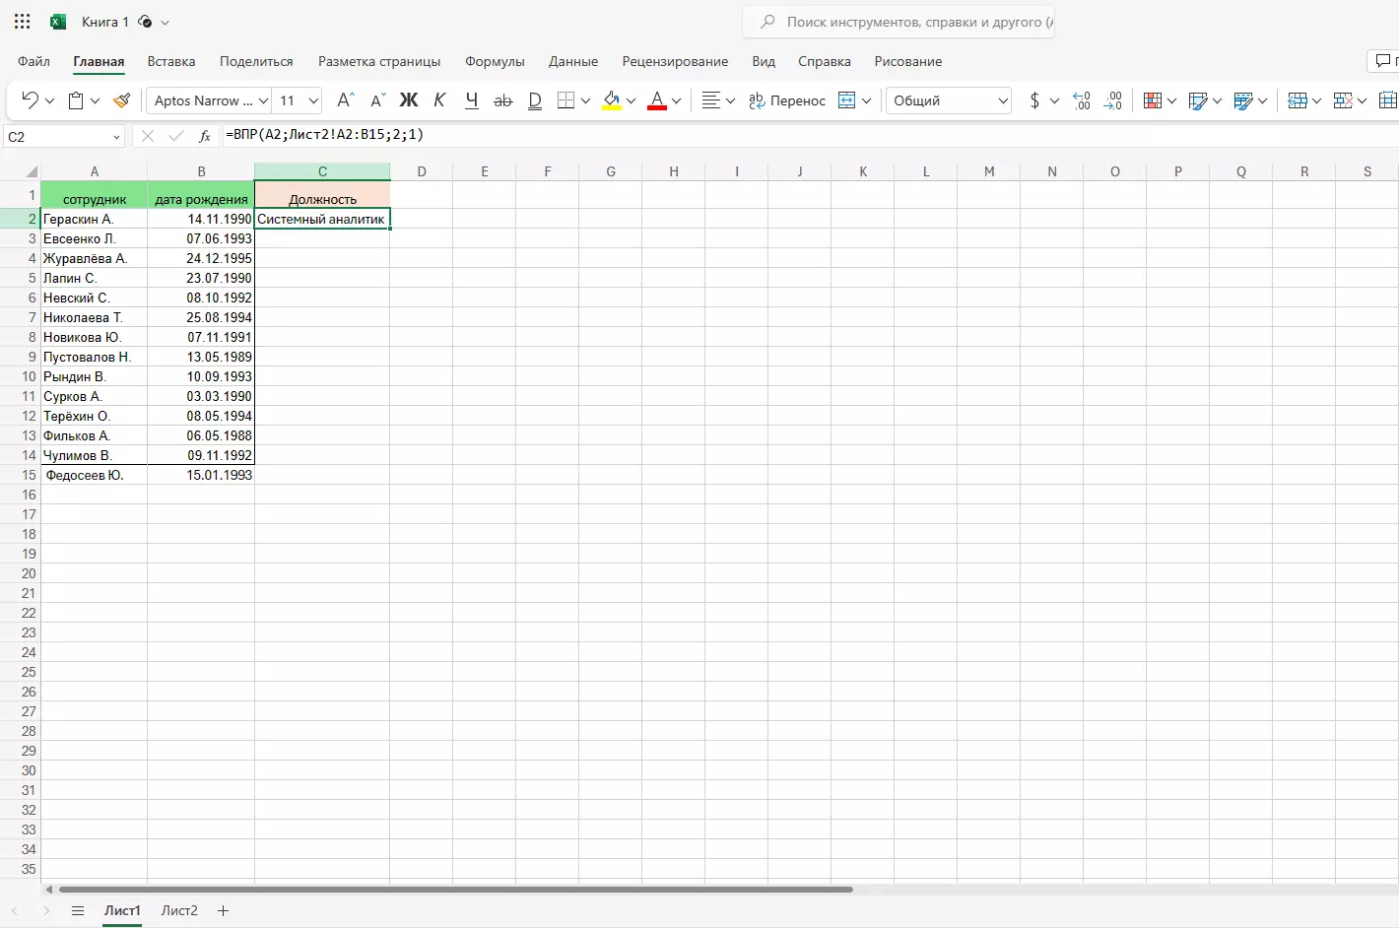Open the app launcher grid icon
Image resolution: width=1399 pixels, height=929 pixels.
(22, 22)
